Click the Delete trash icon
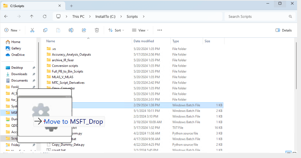 [97, 30]
